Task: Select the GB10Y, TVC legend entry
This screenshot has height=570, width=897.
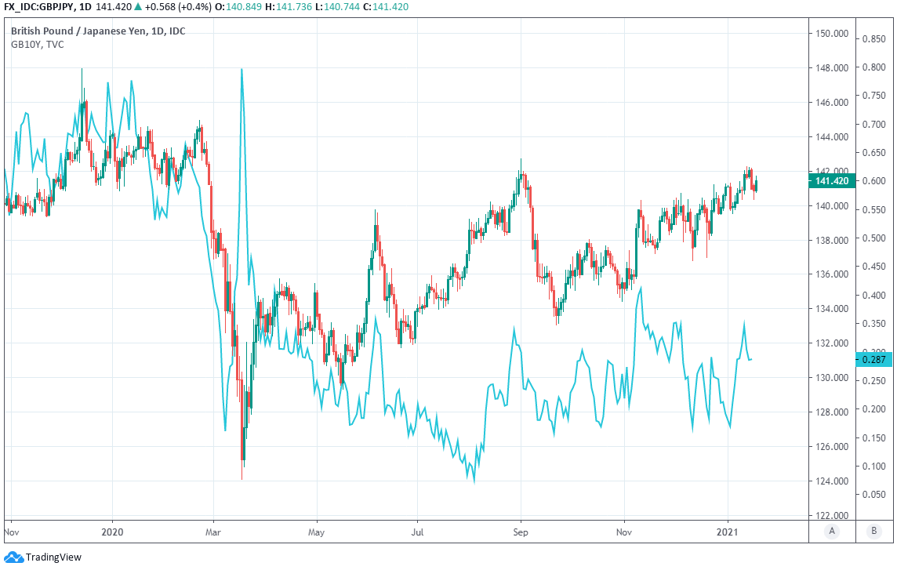Action: coord(38,45)
